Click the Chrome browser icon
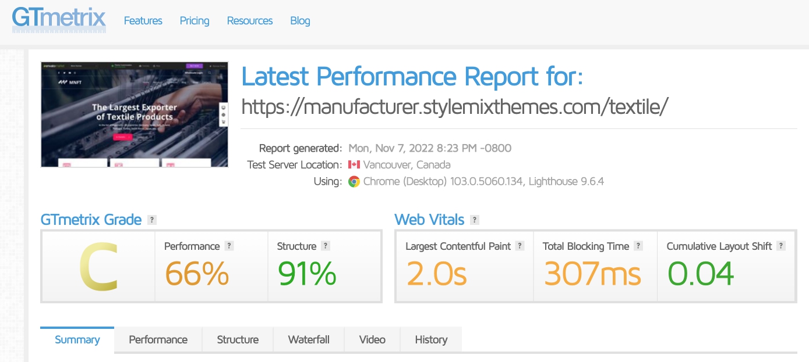Viewport: 809px width, 362px height. click(x=354, y=181)
